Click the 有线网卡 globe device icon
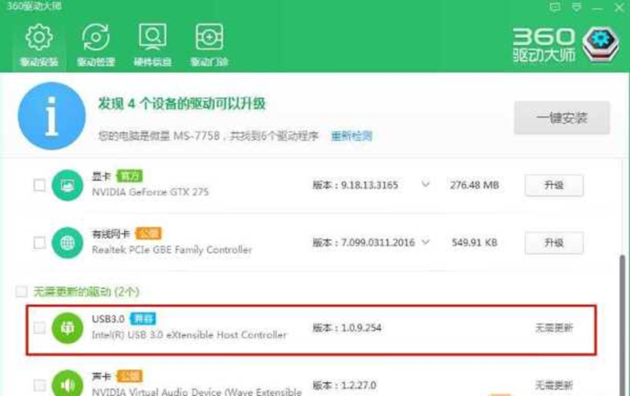This screenshot has height=396, width=630. coord(67,242)
